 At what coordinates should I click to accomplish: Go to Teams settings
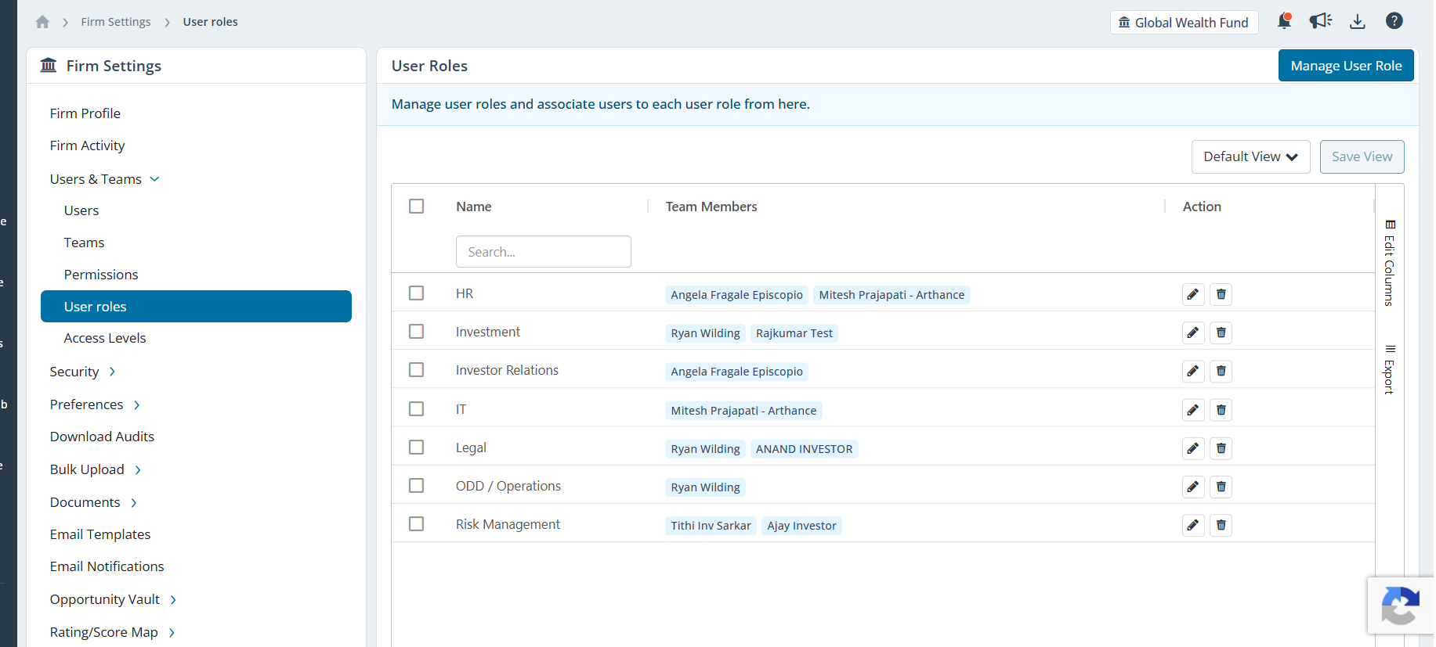click(84, 243)
